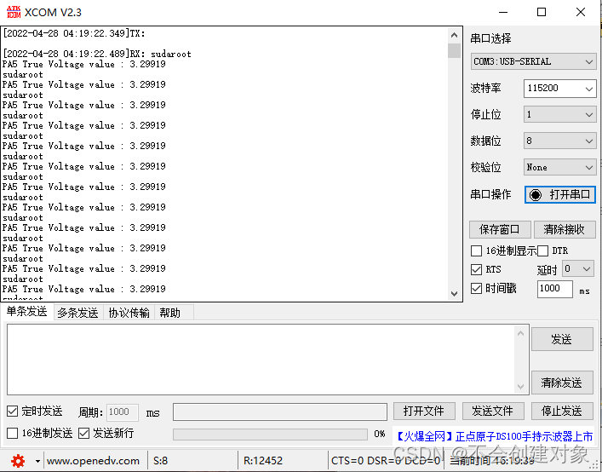The width and height of the screenshot is (602, 472).
Task: Switch to the 多条发送 tab
Action: click(x=78, y=313)
